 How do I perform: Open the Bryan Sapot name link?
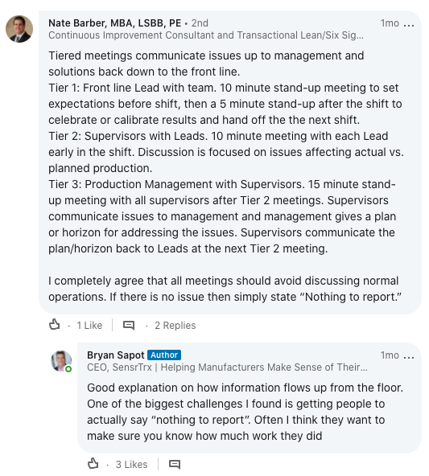tap(115, 355)
